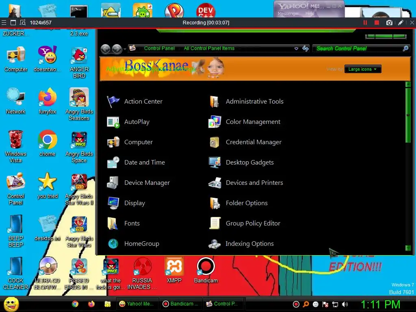Select the Computer desktop icon
Screen dimensions: 416x312
pyautogui.click(x=16, y=59)
